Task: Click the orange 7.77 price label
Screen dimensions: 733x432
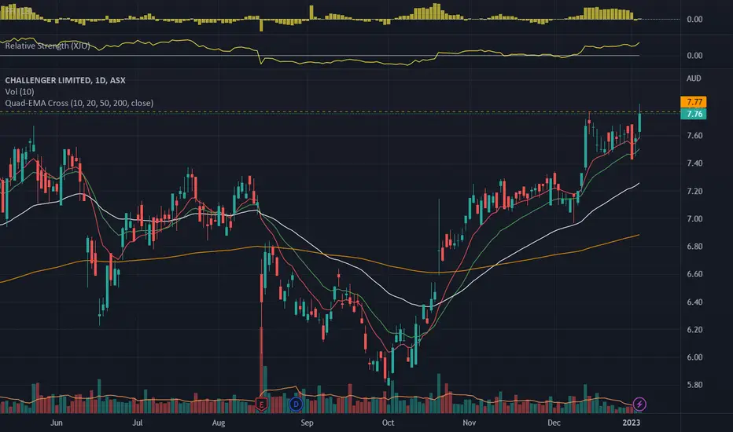Action: tap(694, 102)
